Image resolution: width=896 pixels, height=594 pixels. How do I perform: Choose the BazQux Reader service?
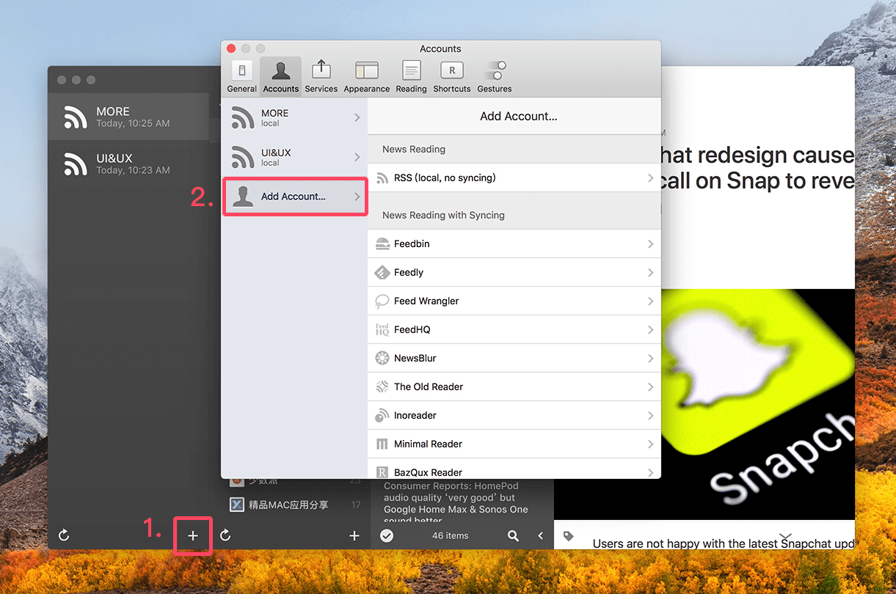point(514,469)
